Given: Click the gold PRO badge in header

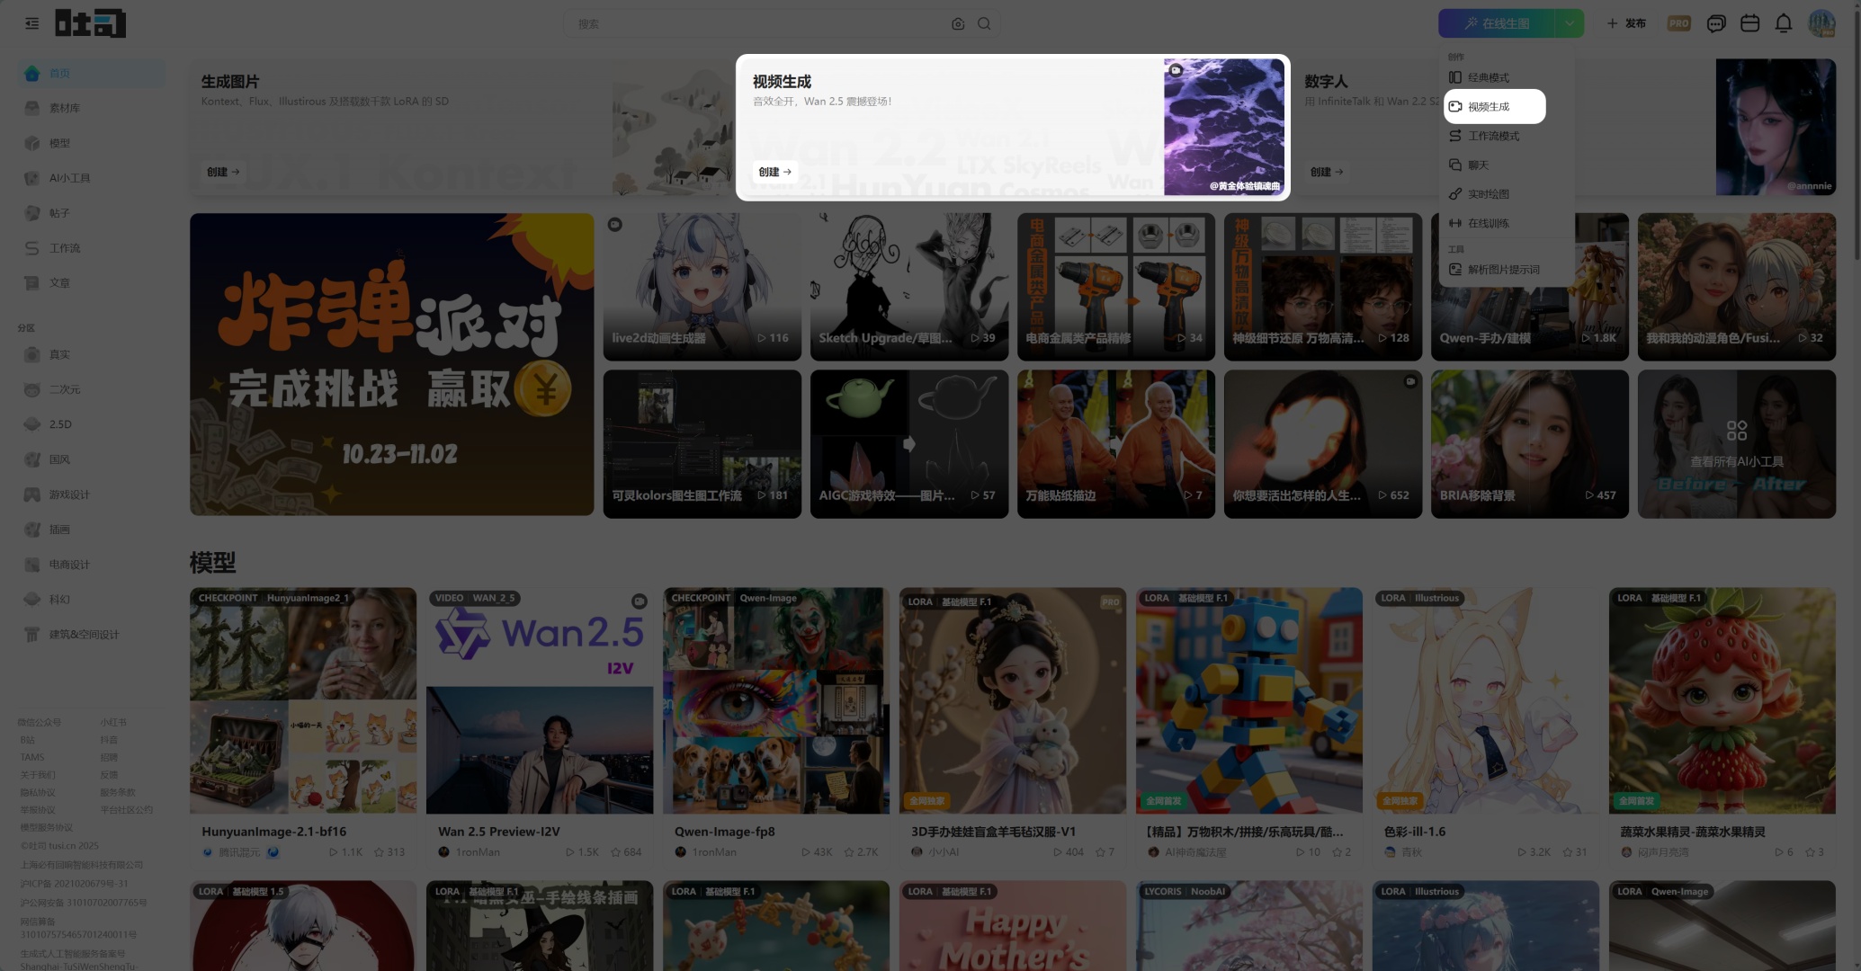Looking at the screenshot, I should click(1678, 24).
